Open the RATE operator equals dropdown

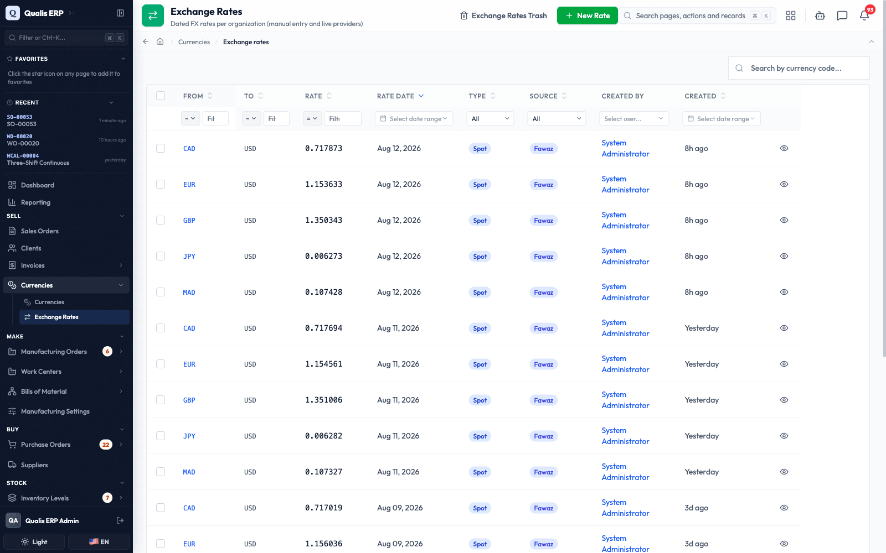[312, 118]
